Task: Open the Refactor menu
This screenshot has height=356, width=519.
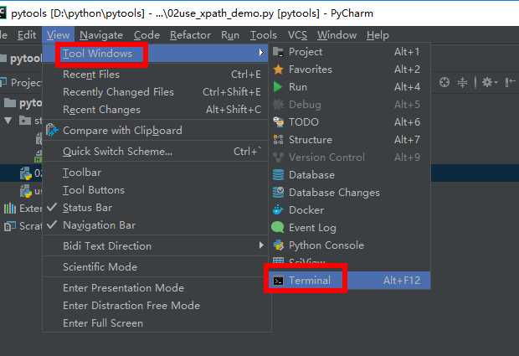Action: [190, 35]
